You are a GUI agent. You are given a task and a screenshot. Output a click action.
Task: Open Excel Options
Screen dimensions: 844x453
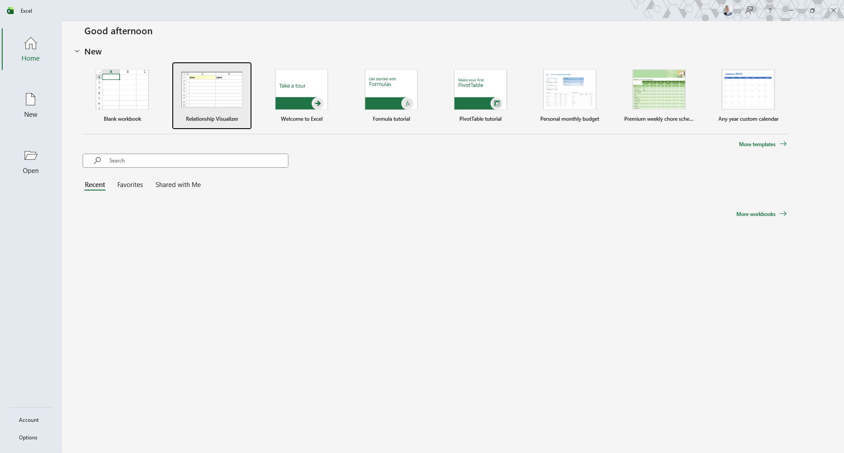click(x=28, y=438)
